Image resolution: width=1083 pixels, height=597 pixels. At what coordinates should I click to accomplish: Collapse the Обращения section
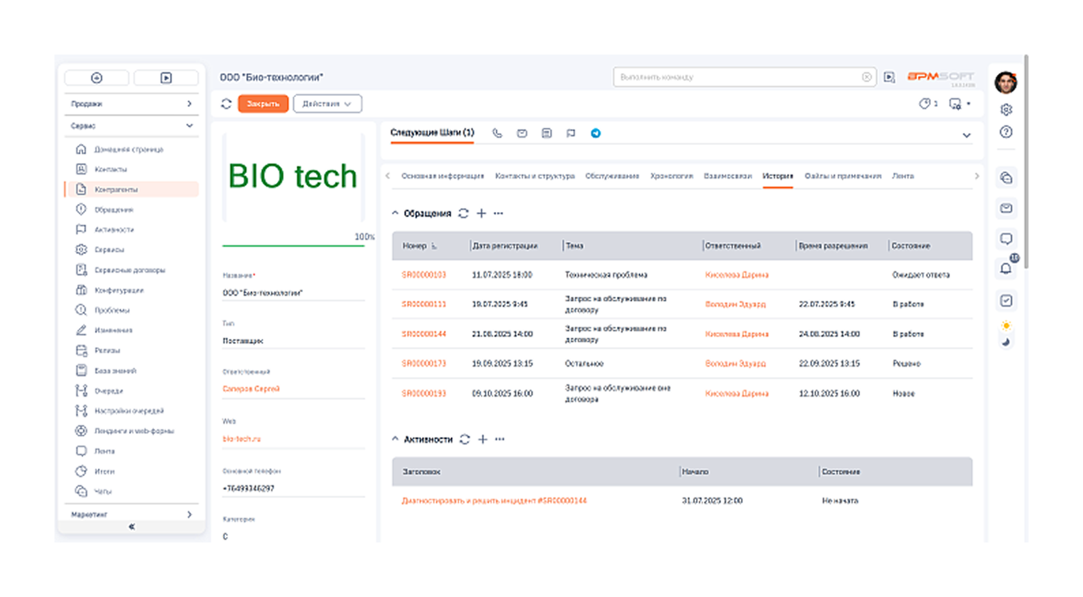tap(395, 213)
